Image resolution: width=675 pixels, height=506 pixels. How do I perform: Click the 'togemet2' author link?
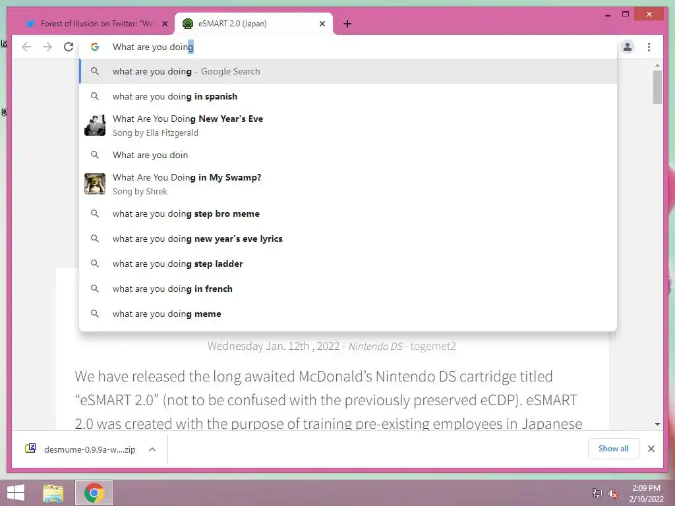pos(432,346)
